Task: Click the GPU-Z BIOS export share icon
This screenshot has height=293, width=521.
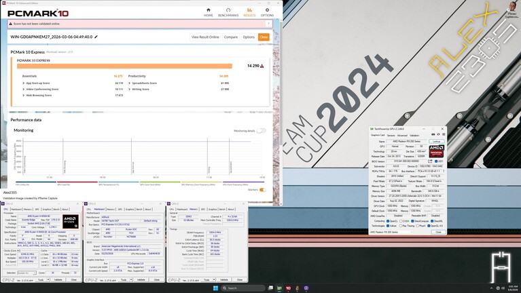Action: point(430,161)
